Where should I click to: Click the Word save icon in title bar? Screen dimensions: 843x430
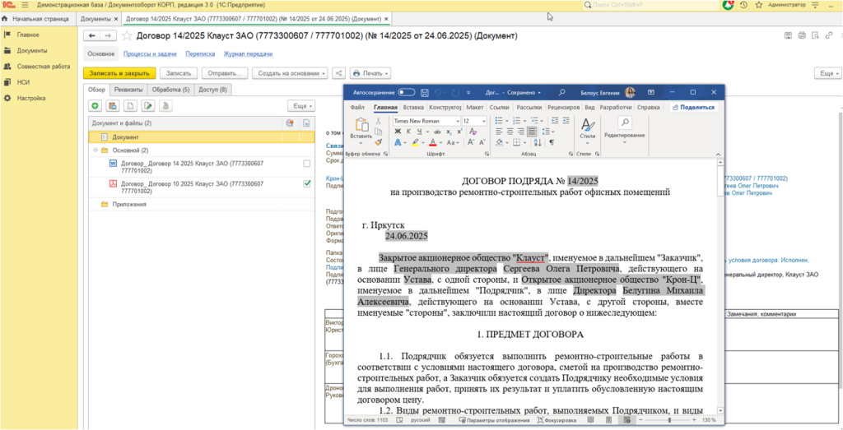click(423, 92)
